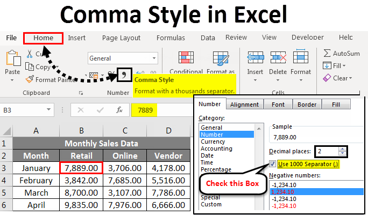The image size is (368, 216).
Task: Open the Fill dropdown arrow
Action: click(344, 66)
